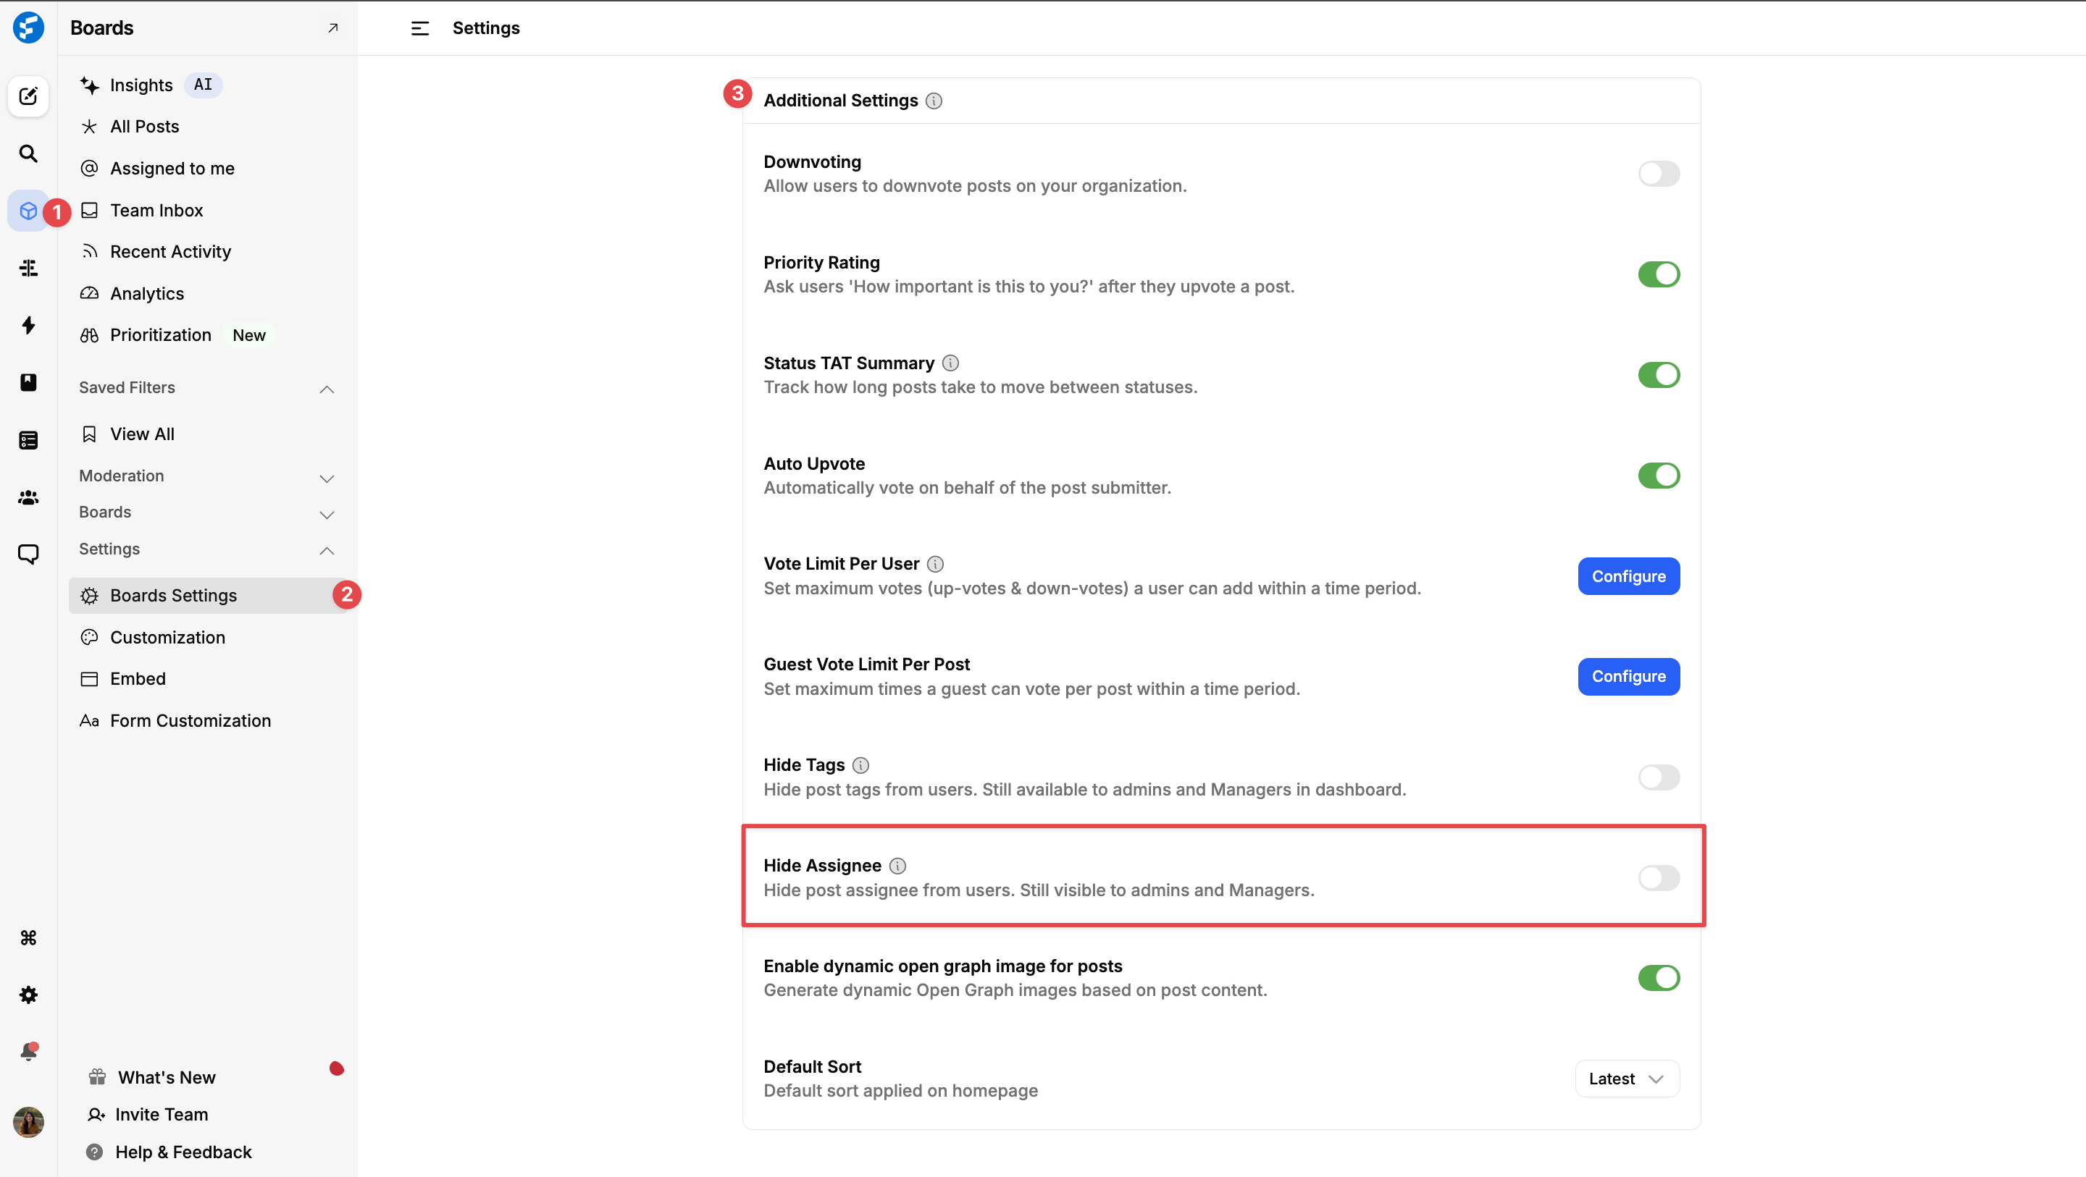Screen dimensions: 2086x1177
Task: Enable the Downvoting toggle
Action: tap(1658, 173)
